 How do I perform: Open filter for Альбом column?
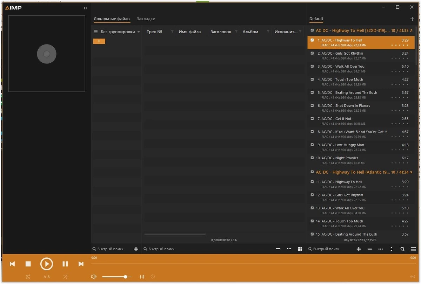[x=268, y=32]
